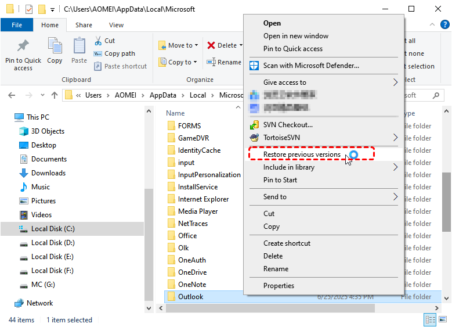Go up one folder level arrow
Image resolution: width=452 pixels, height=327 pixels.
coord(55,95)
